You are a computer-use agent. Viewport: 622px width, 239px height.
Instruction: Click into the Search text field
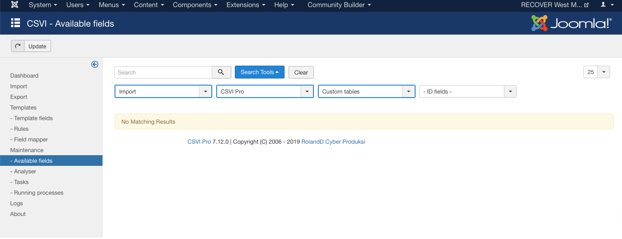tap(163, 72)
